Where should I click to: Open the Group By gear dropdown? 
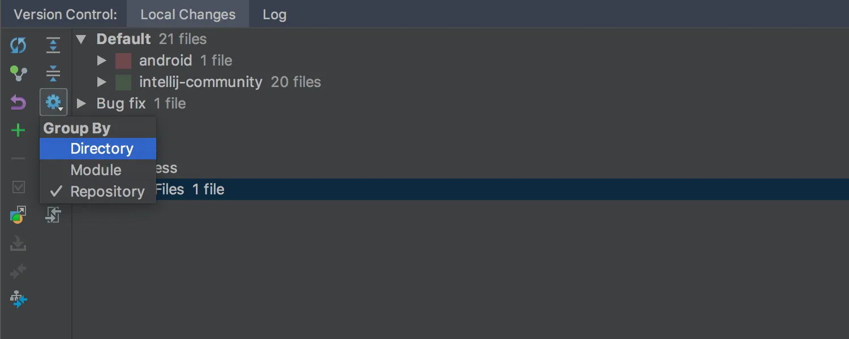pos(54,103)
